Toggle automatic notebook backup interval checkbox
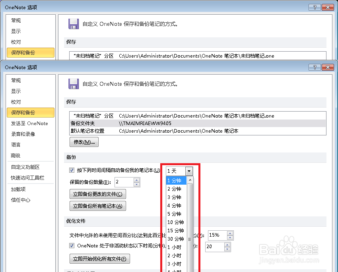This screenshot has width=338, height=272. 72,170
